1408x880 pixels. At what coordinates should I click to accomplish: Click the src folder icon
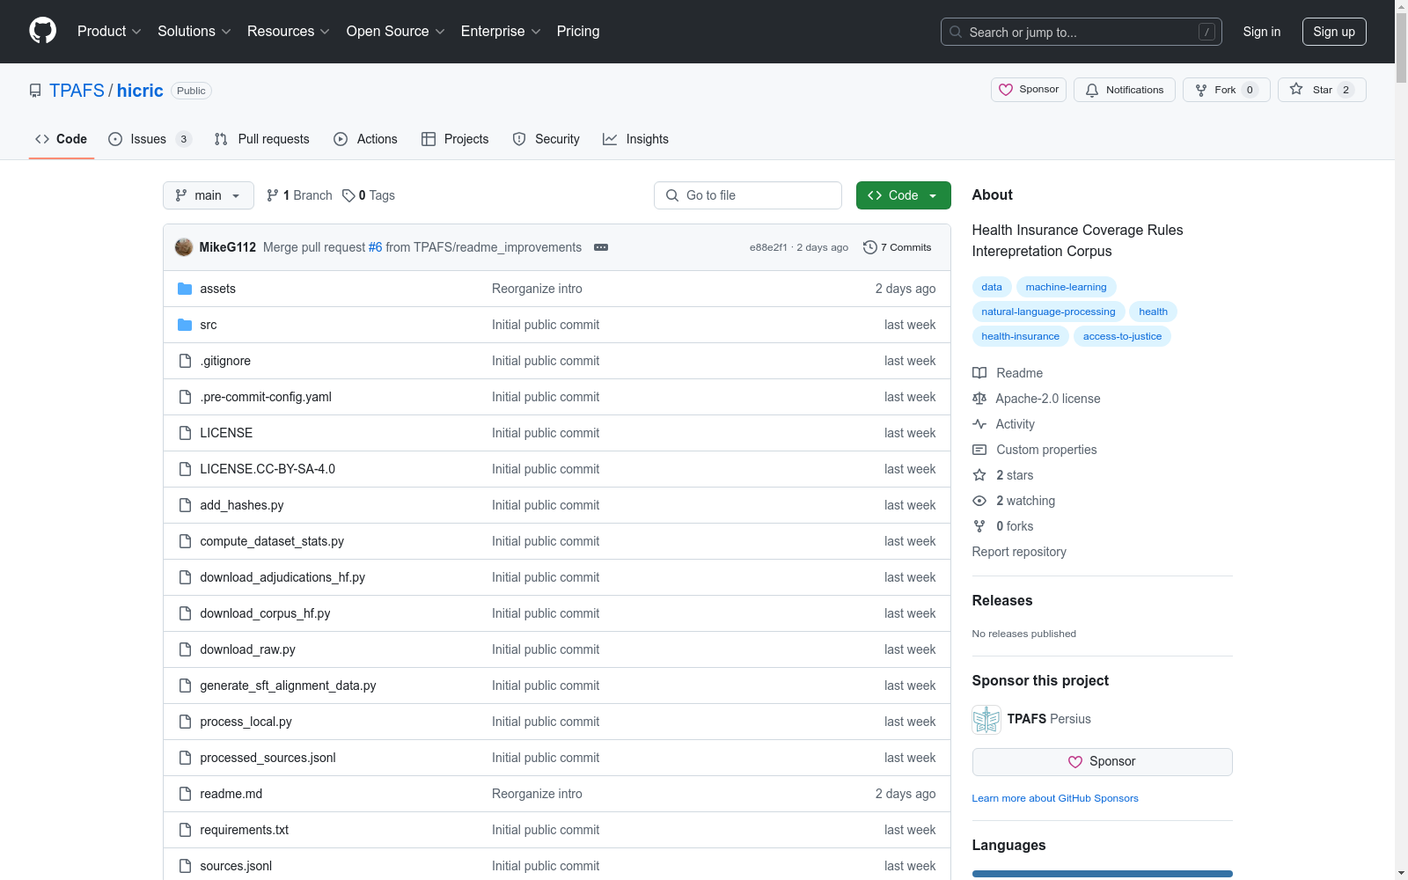coord(185,325)
